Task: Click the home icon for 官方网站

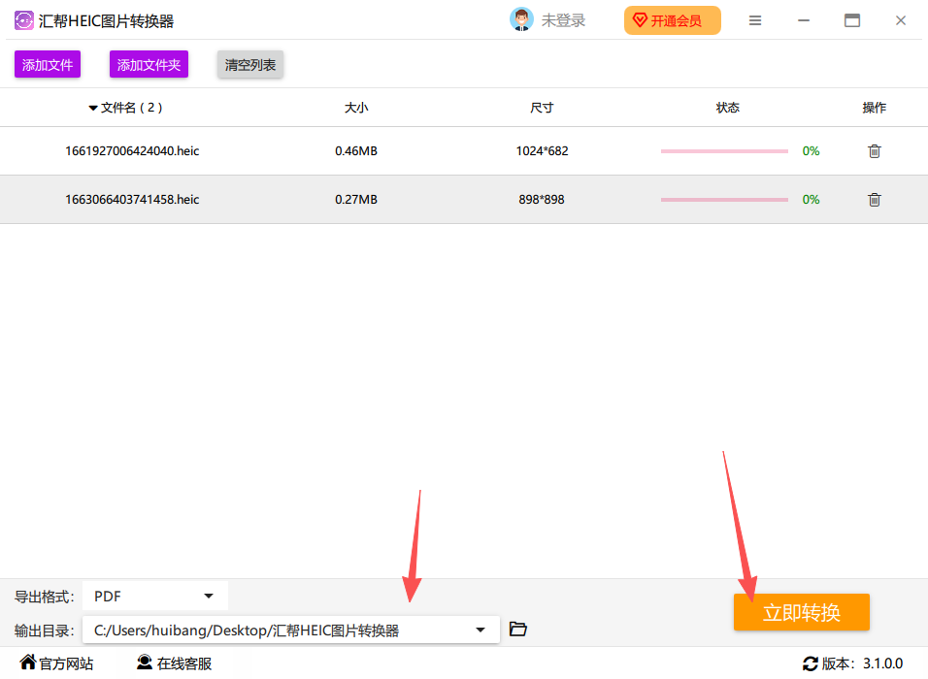Action: click(x=28, y=662)
